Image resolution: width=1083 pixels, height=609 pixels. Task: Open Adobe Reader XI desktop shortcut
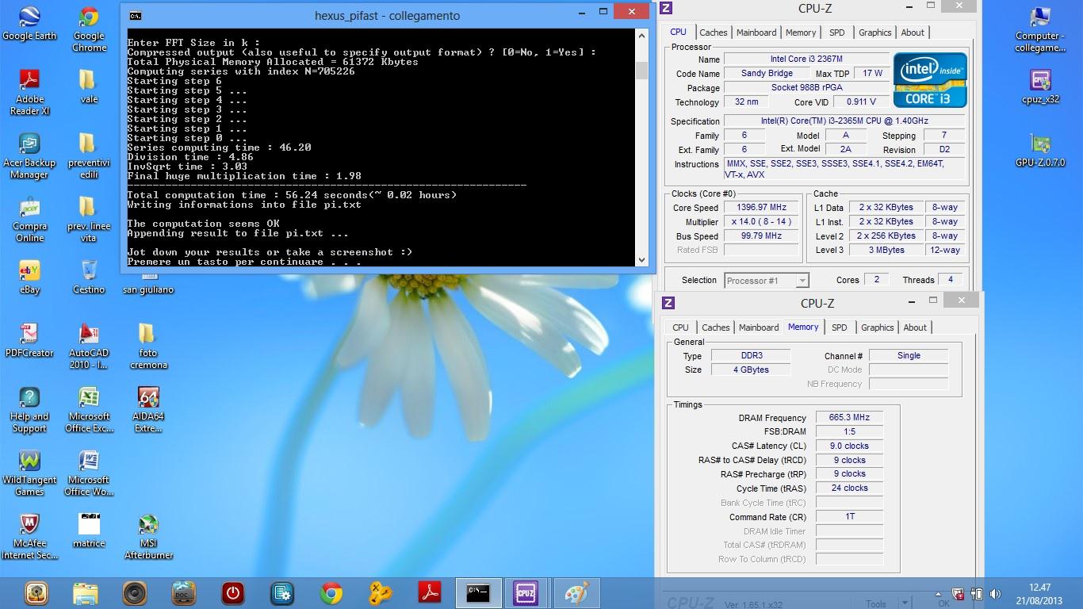coord(29,93)
